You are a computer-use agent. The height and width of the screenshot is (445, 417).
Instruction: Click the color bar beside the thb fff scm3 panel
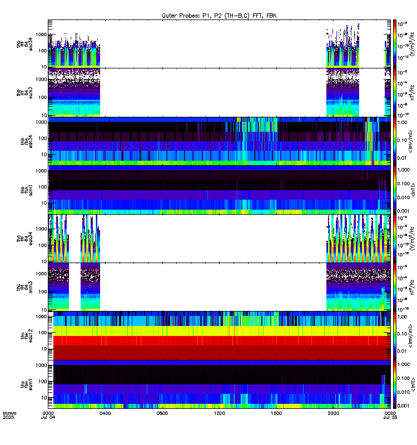(395, 92)
